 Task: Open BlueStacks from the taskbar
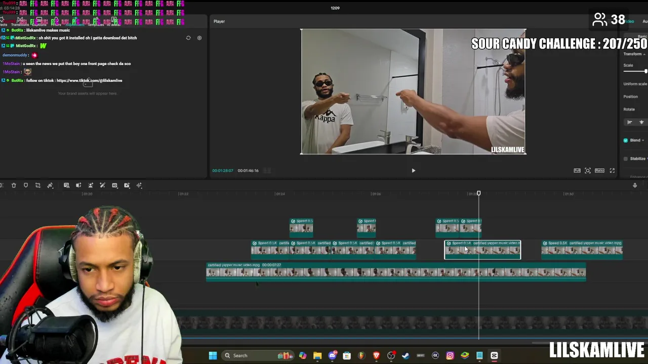[x=465, y=356]
